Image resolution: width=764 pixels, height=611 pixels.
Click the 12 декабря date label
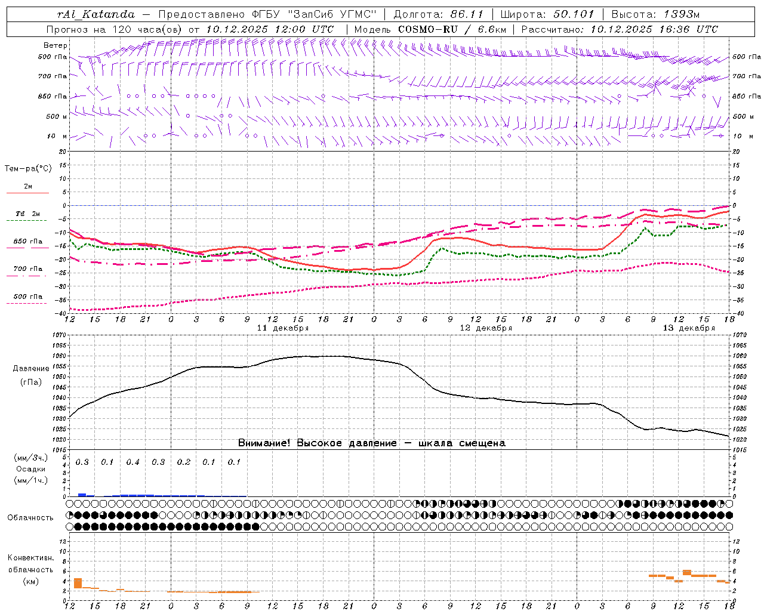(x=485, y=328)
